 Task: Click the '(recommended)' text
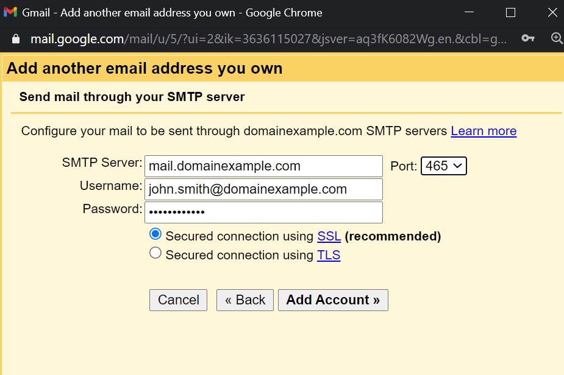[393, 236]
